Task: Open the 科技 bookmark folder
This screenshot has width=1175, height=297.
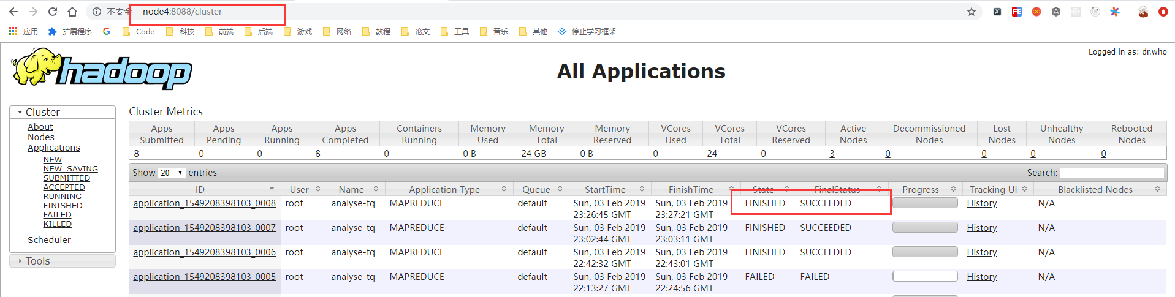Action: [180, 31]
